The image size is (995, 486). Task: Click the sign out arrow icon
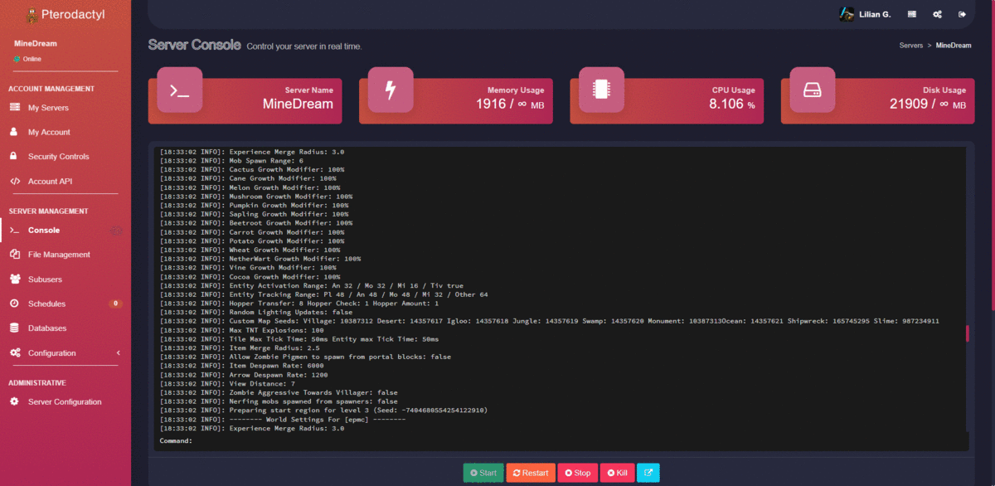click(x=962, y=14)
